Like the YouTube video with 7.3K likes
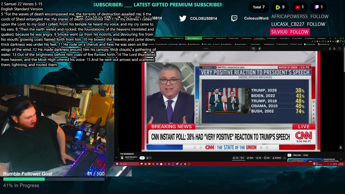This screenshot has height=194, width=345. click(236, 158)
